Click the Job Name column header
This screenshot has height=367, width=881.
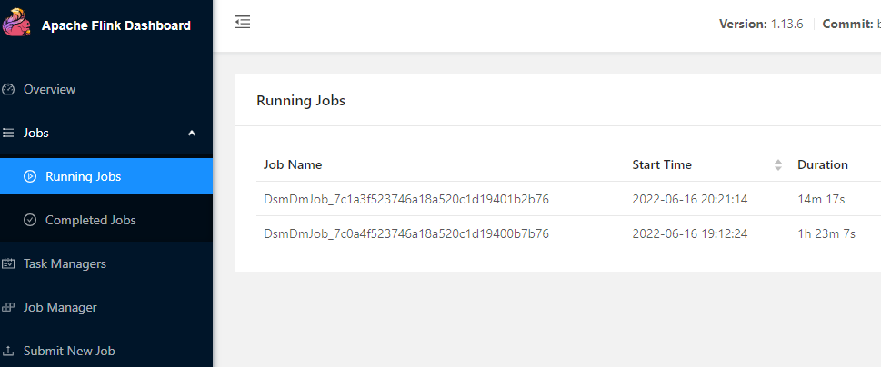[x=293, y=164]
